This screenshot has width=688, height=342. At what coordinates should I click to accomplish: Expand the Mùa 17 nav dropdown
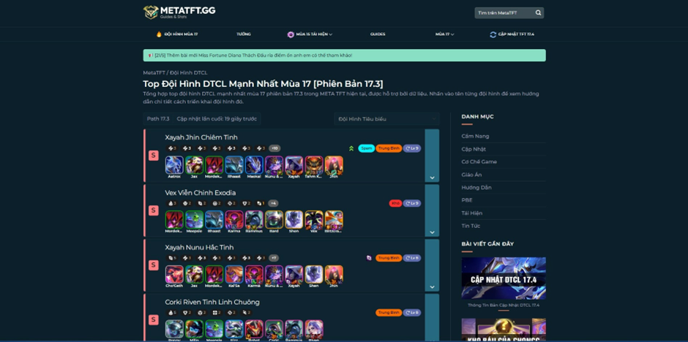coord(444,34)
